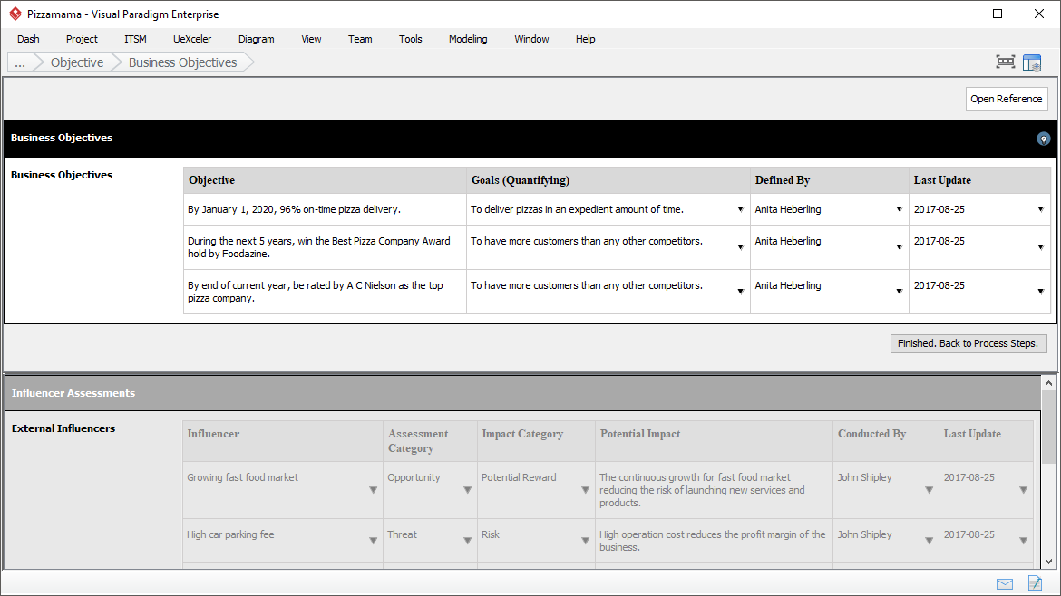Click the Business Objectives breadcrumb item
Screen dimensions: 1061x596
[x=182, y=62]
